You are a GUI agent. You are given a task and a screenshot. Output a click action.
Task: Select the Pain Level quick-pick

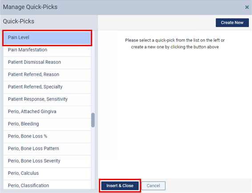pyautogui.click(x=47, y=37)
